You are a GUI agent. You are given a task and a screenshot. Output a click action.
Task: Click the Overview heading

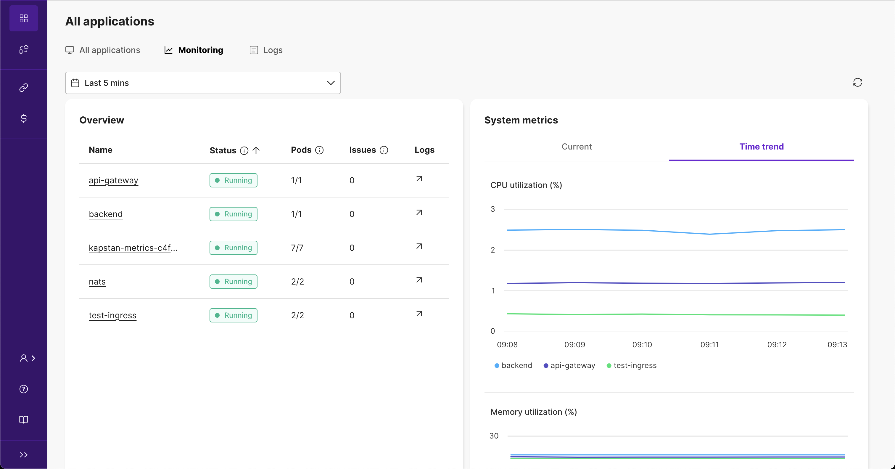coord(102,120)
